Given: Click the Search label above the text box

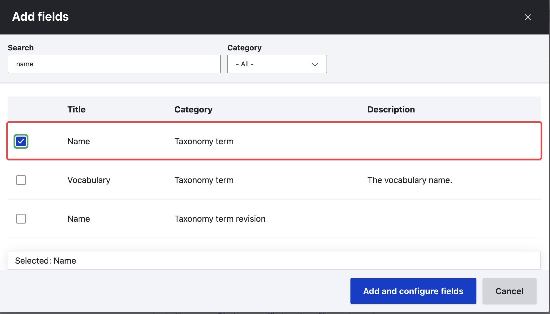Looking at the screenshot, I should (21, 48).
